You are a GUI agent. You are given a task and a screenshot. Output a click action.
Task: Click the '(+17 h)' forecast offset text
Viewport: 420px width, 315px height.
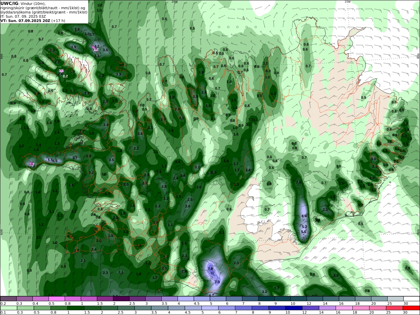click(58, 20)
